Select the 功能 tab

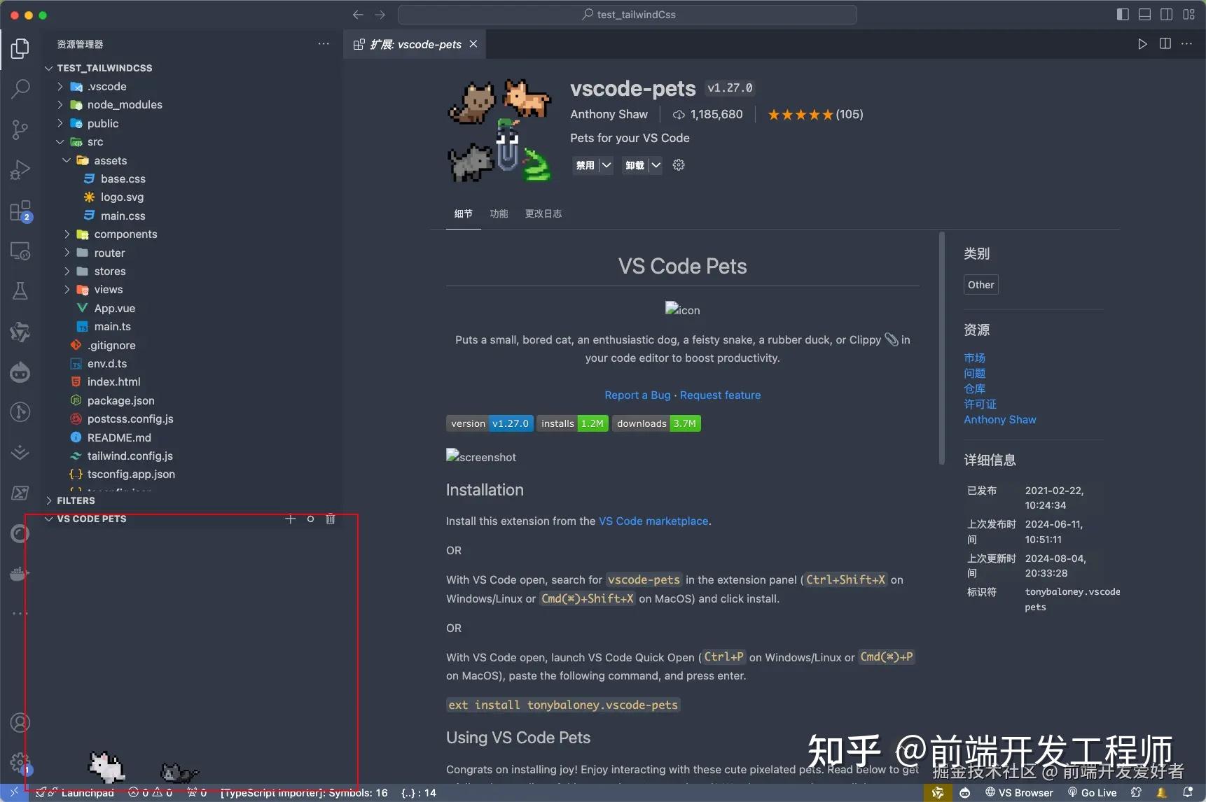(x=498, y=213)
